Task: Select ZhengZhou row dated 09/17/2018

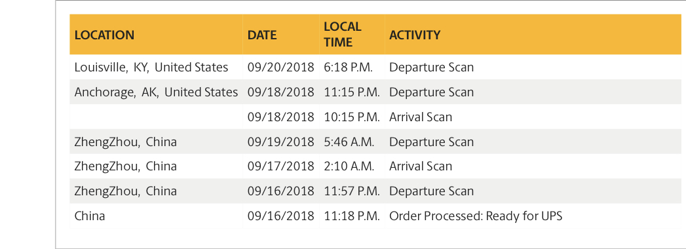Action: coord(376,166)
